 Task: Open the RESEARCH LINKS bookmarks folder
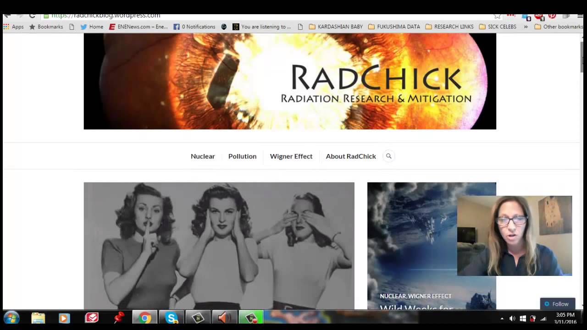click(x=449, y=27)
